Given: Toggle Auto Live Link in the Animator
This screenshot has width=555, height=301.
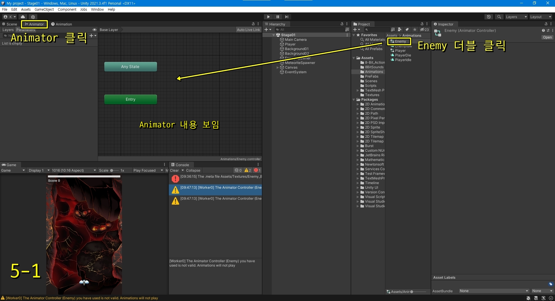Looking at the screenshot, I should 248,30.
